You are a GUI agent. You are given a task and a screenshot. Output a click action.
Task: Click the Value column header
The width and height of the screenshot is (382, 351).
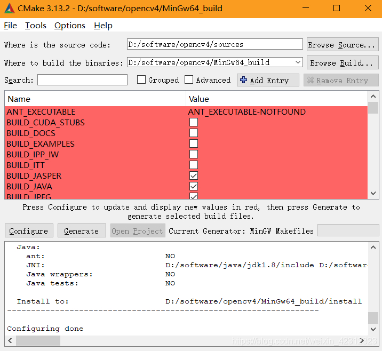coord(276,99)
